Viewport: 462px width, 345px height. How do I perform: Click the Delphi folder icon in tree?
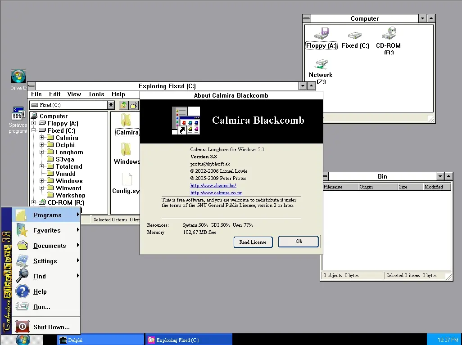pos(50,144)
